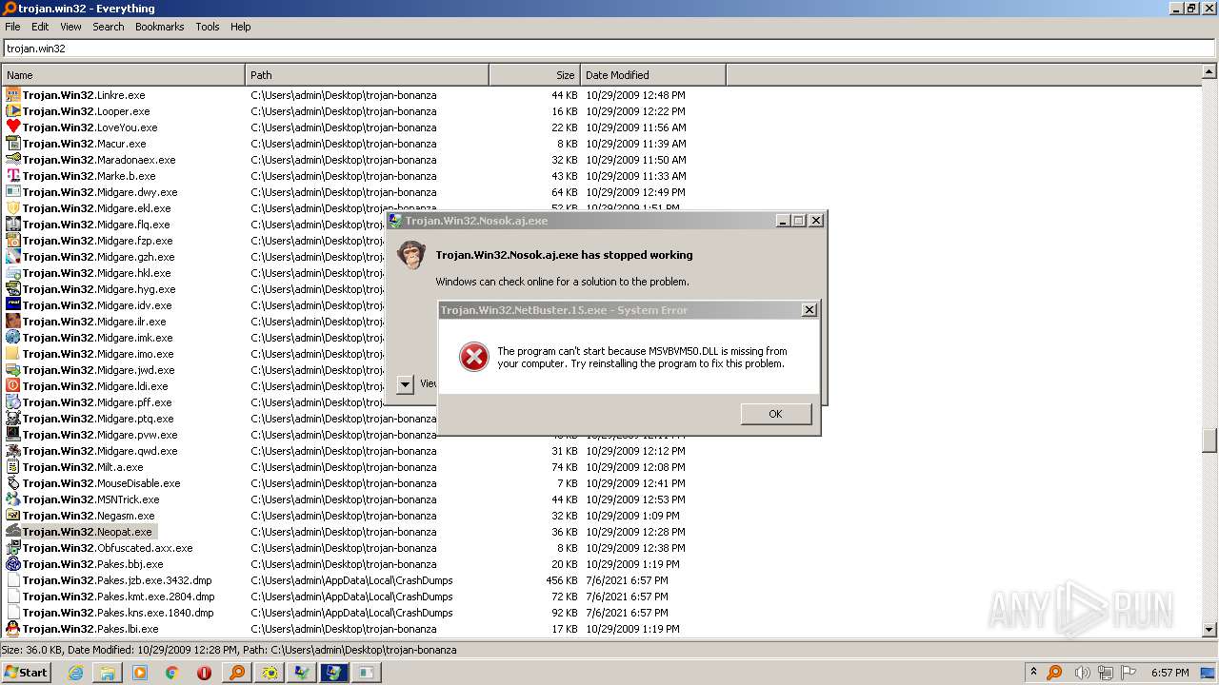Click the CrashDumps path of Pakes.jzb dump
The image size is (1219, 685).
tap(351, 580)
